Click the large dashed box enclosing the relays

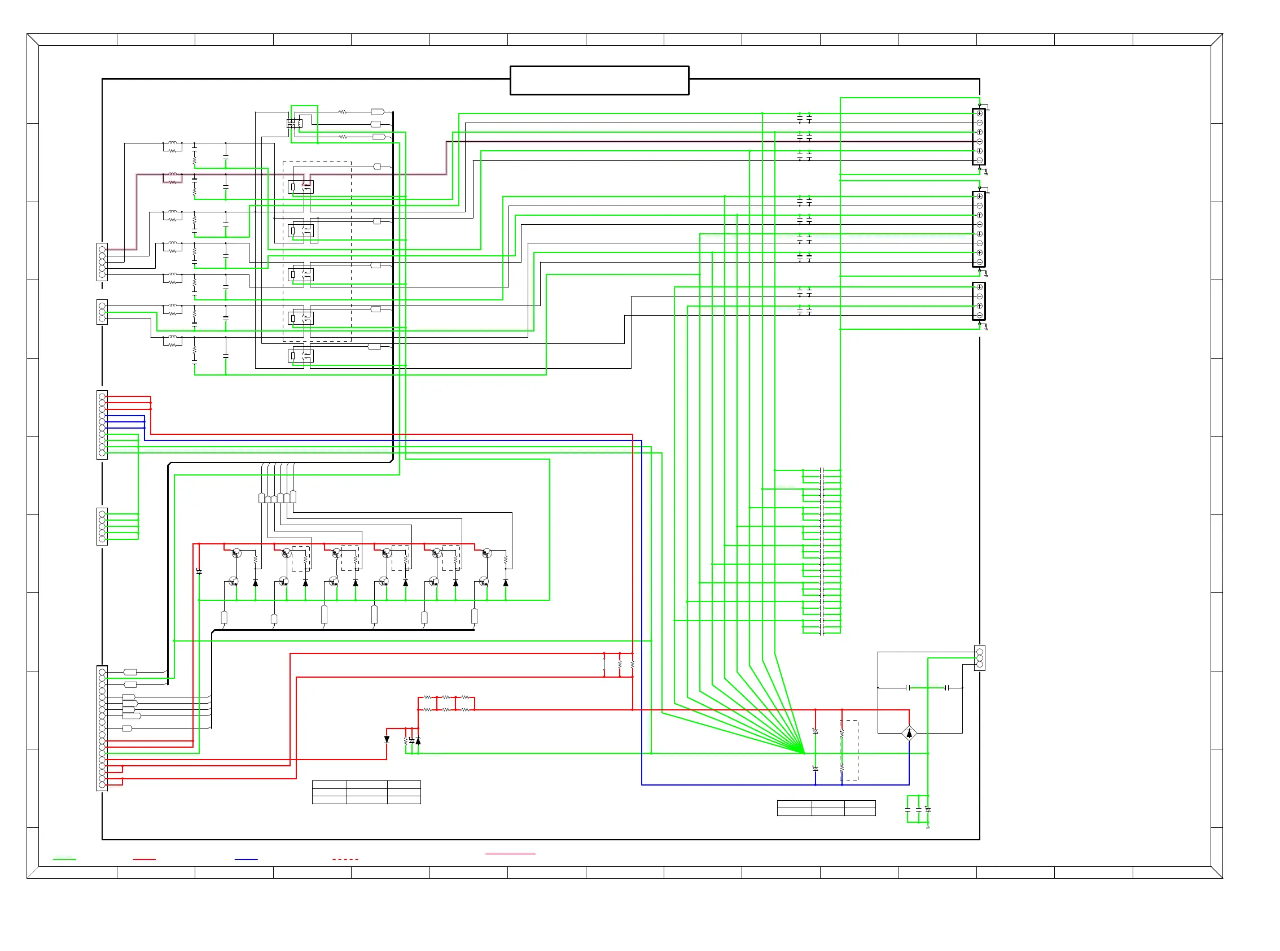tap(317, 251)
